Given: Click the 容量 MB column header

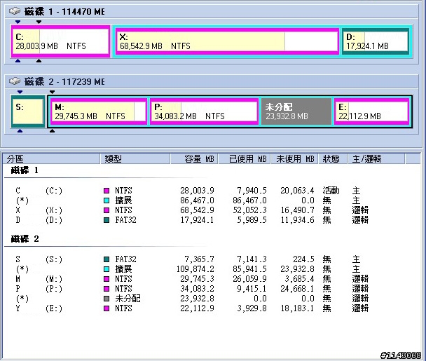Looking at the screenshot, I should tap(194, 158).
